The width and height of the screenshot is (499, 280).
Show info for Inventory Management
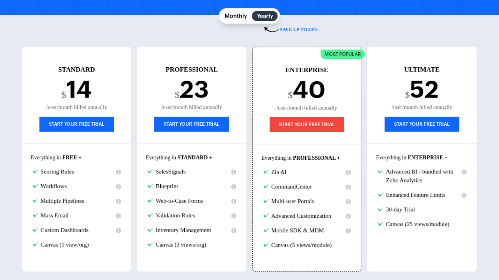pyautogui.click(x=234, y=231)
